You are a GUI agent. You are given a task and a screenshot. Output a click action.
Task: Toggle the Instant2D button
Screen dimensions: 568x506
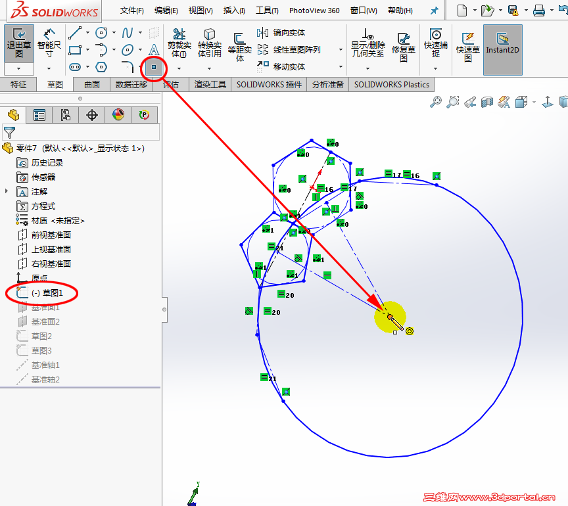pyautogui.click(x=503, y=50)
